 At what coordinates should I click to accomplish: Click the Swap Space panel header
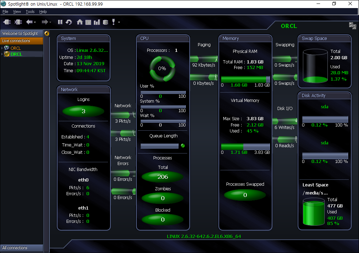[x=324, y=39]
